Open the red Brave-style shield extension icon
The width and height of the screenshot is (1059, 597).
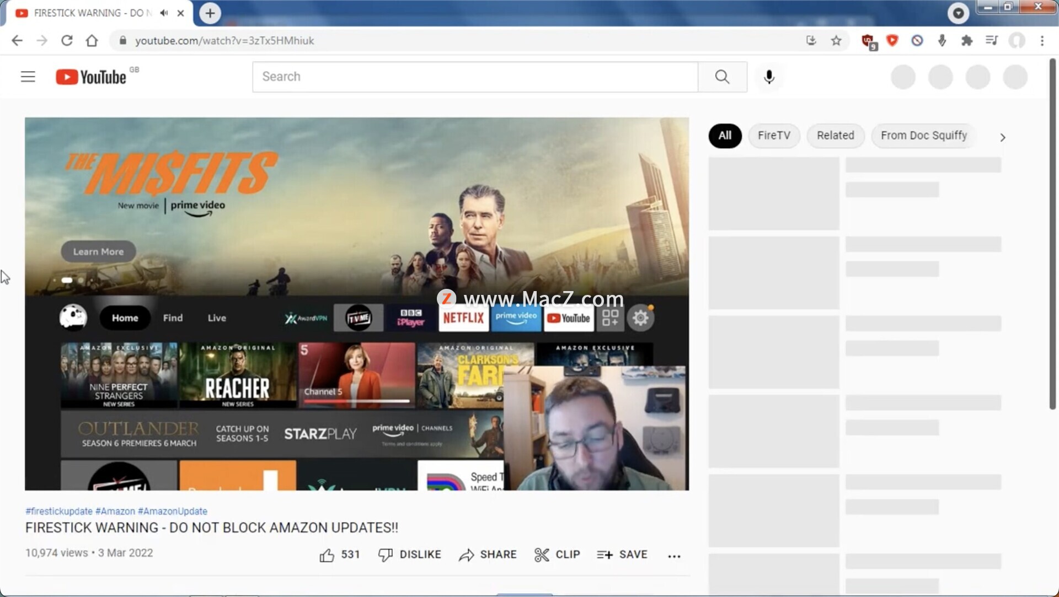pyautogui.click(x=892, y=40)
